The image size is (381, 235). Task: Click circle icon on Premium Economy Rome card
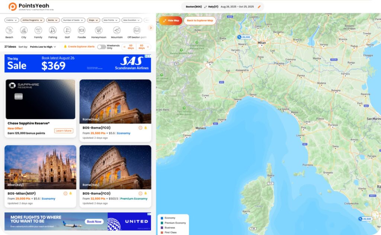coord(140,193)
